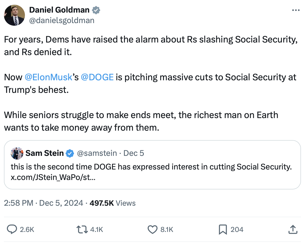Click Sam Stein's blue verified badge
The height and width of the screenshot is (244, 307).
click(70, 153)
